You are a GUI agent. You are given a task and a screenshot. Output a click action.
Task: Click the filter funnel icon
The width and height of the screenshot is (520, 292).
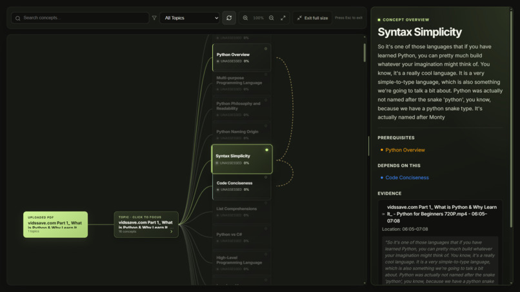[154, 18]
